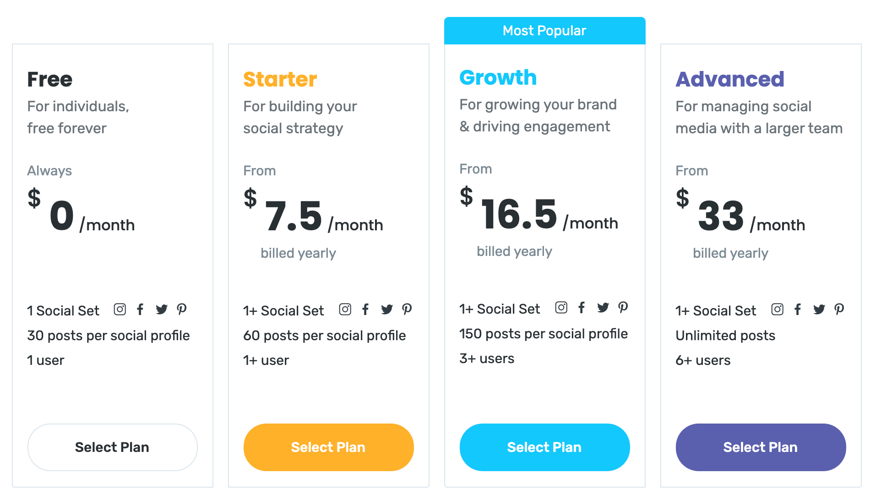Click the purple Select Plan button under Advanced
Viewport: 881px width, 500px height.
(x=760, y=447)
